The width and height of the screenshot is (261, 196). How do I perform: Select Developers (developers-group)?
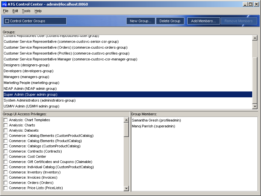(128, 71)
